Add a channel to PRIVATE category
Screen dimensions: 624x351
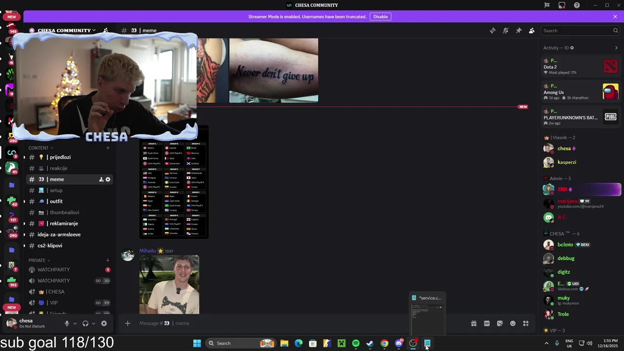108,260
